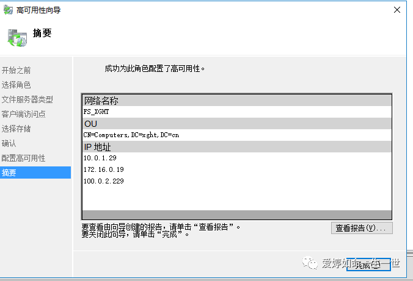The height and width of the screenshot is (281, 413).
Task: Click the large server icon beside 摘要
Action: click(x=17, y=38)
